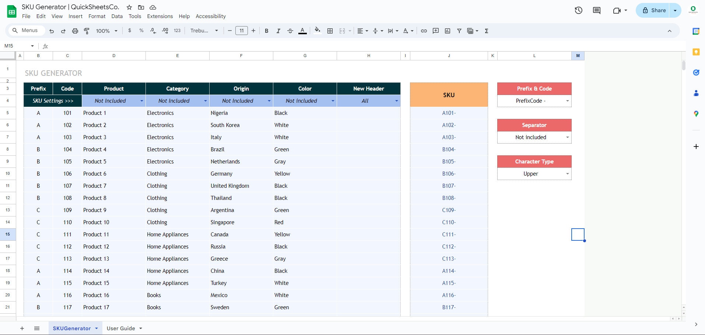Viewport: 705px width, 335px height.
Task: Insert a link
Action: pyautogui.click(x=423, y=31)
